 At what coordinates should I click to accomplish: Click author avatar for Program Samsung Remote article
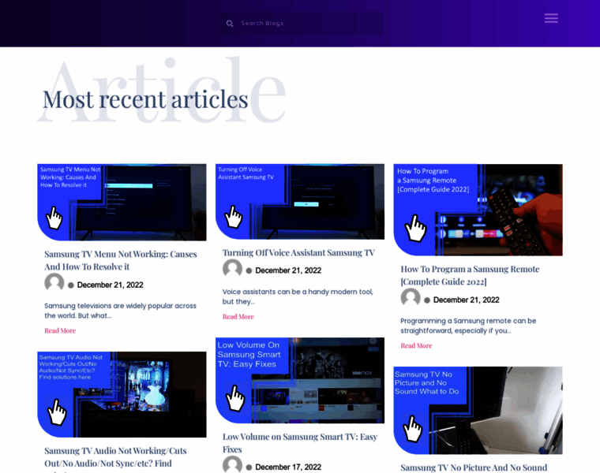coord(411,298)
